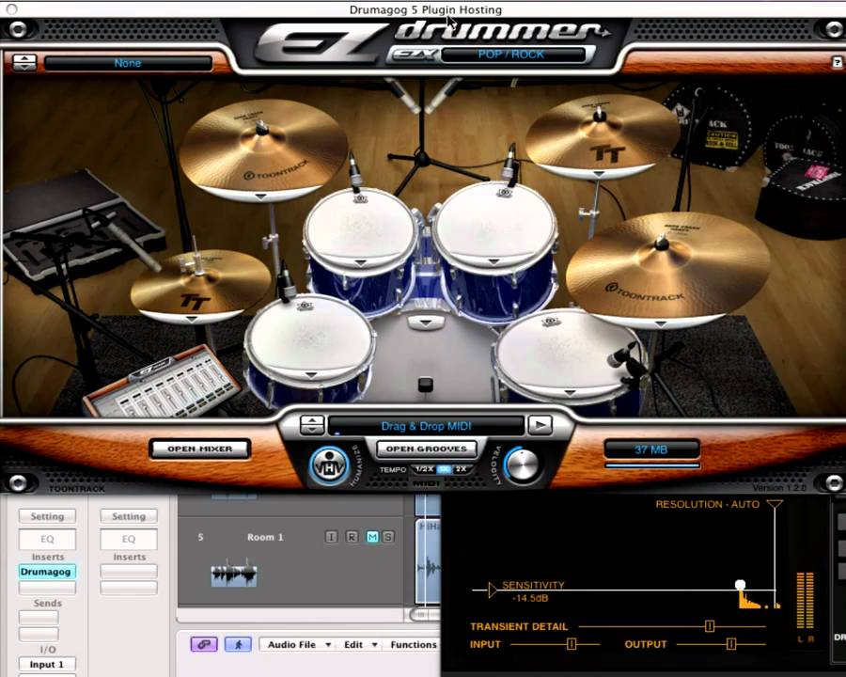Set tempo to double speed 2X

461,469
